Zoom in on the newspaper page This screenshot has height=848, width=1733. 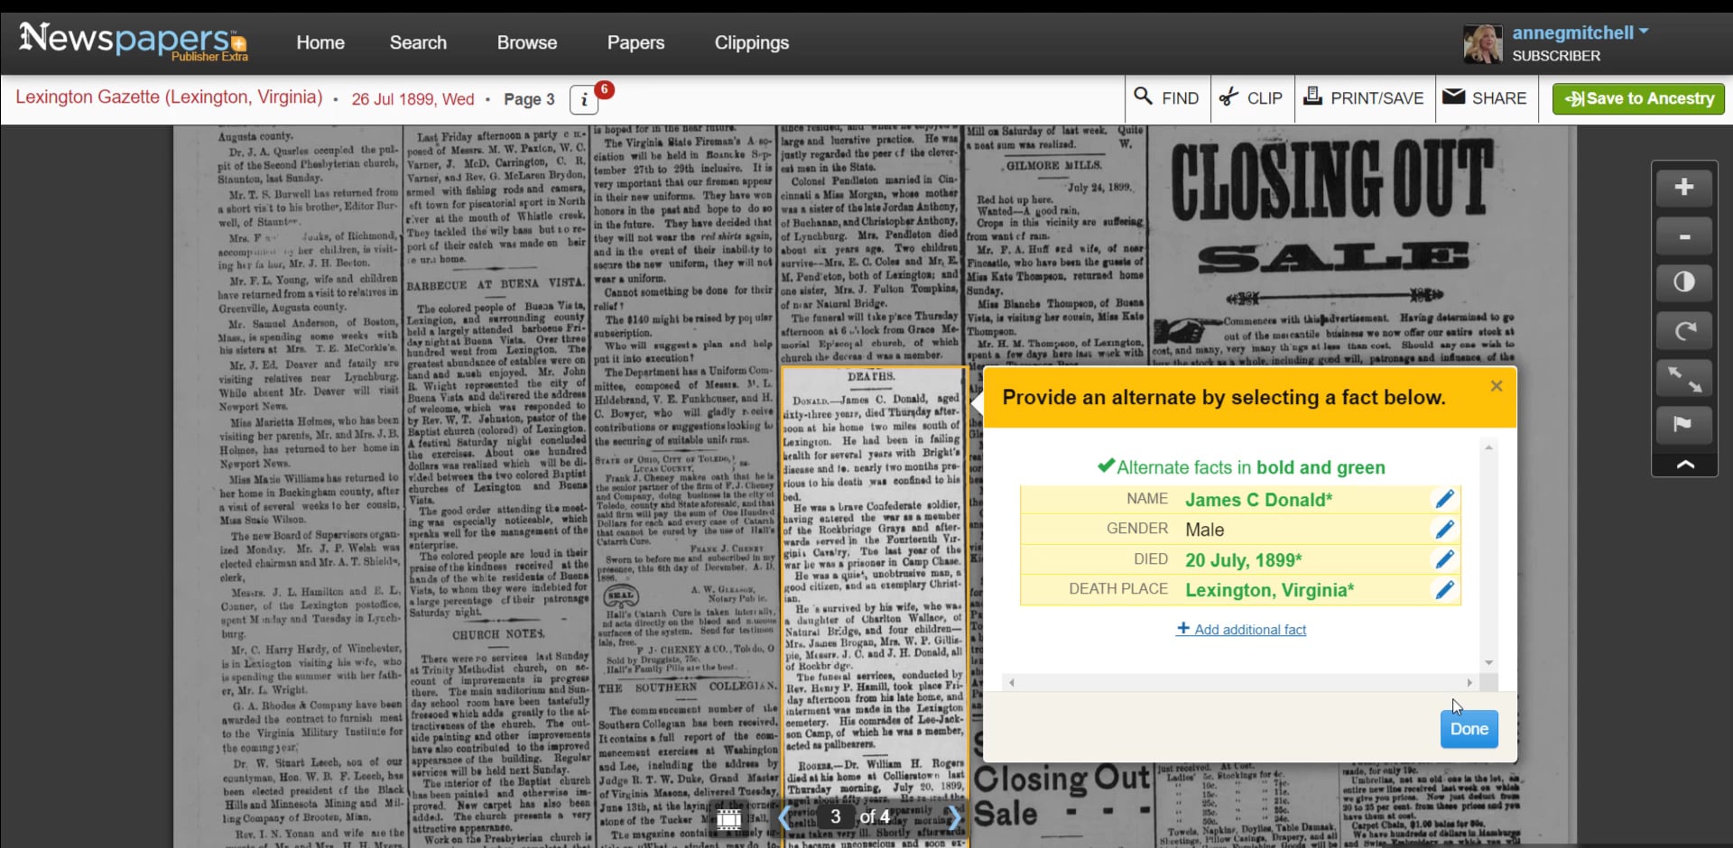pos(1684,188)
